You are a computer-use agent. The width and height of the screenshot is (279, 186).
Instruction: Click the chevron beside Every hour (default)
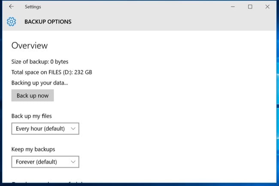pos(73,128)
